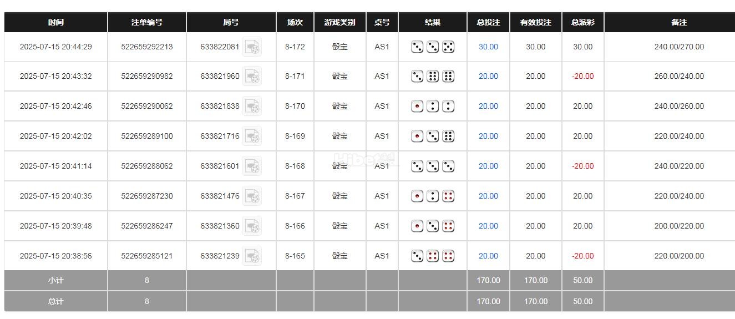Screen dimensions: 735x319
Task: Click the 时间 column header
Action: tap(56, 23)
